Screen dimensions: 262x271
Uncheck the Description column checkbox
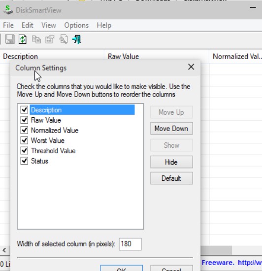[x=24, y=109]
